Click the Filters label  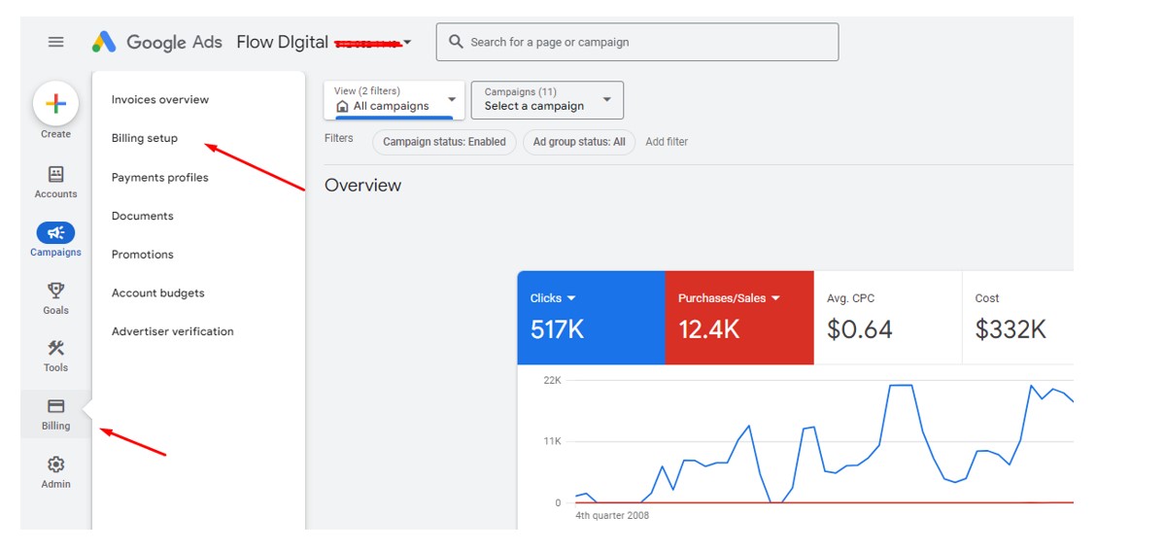coord(339,138)
